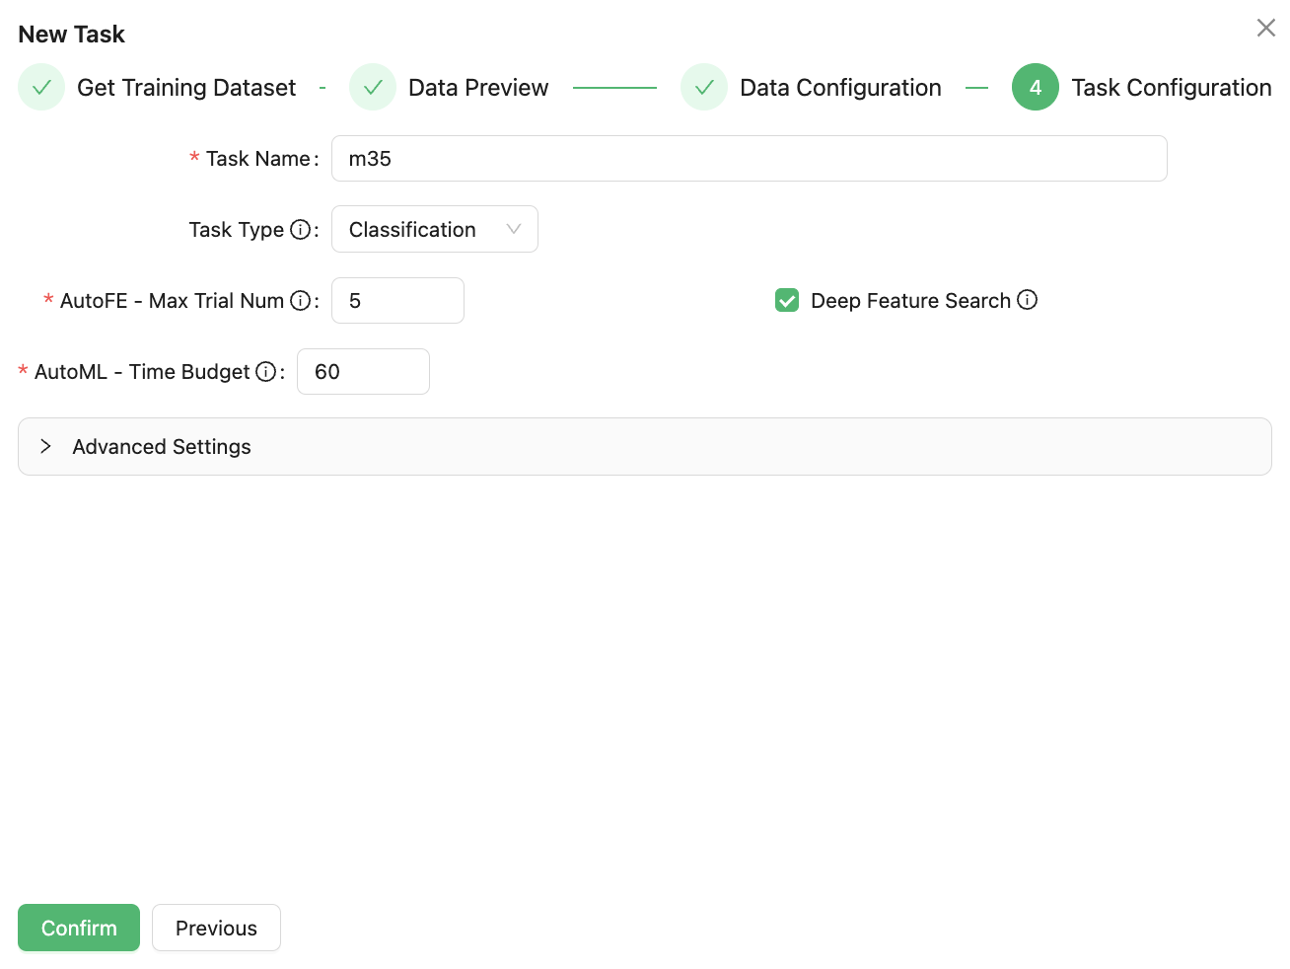The height and width of the screenshot is (969, 1290).
Task: Click the AutoML Time Budget info icon
Action: point(265,372)
